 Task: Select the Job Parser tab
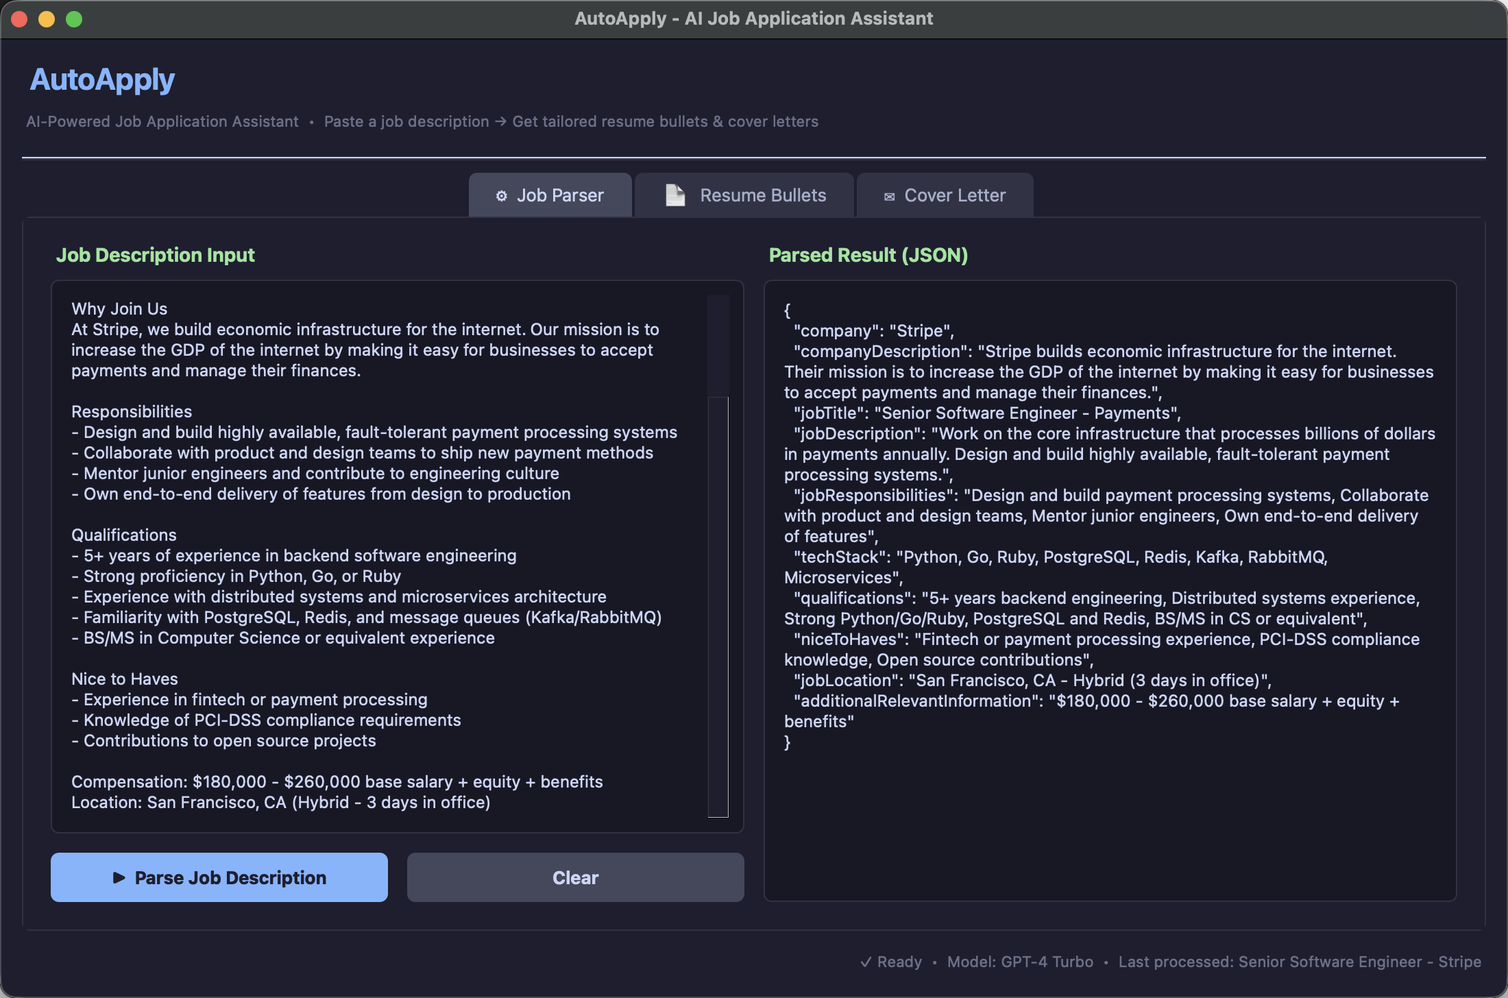pos(550,195)
